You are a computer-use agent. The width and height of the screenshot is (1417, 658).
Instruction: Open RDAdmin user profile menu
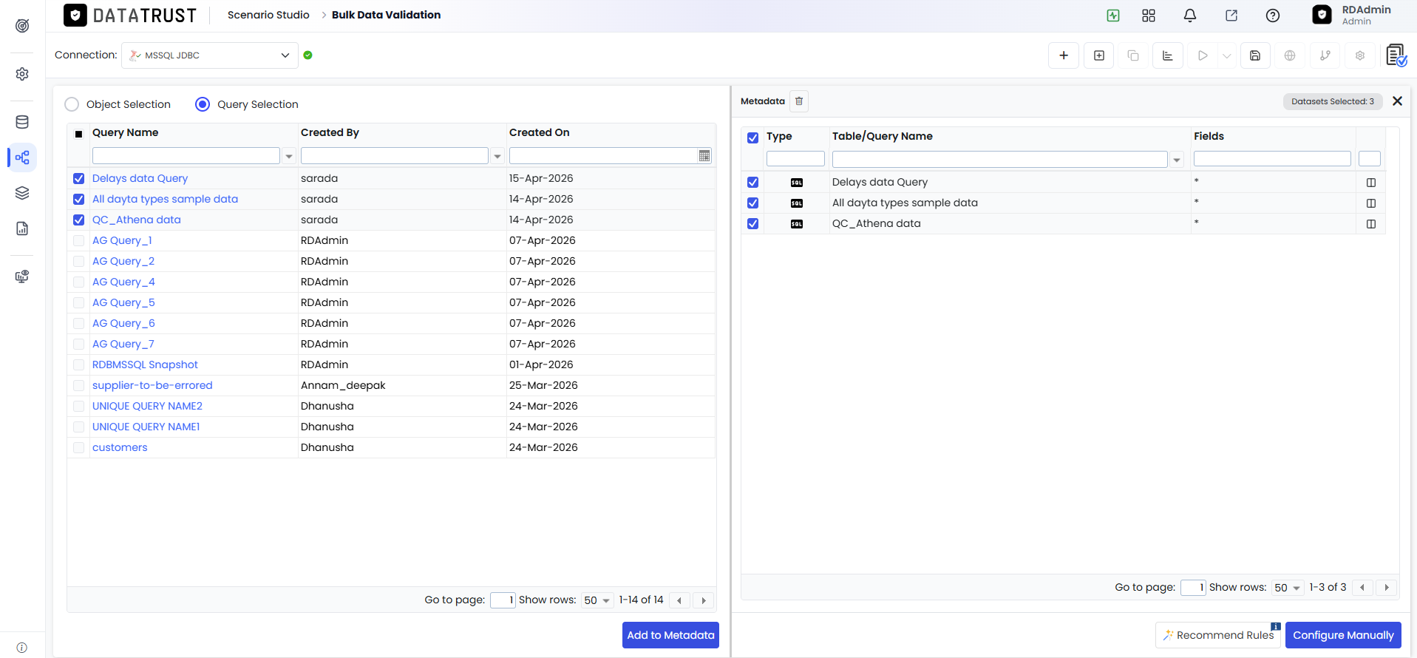pyautogui.click(x=1353, y=15)
